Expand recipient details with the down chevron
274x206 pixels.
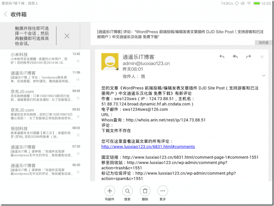[263, 76]
